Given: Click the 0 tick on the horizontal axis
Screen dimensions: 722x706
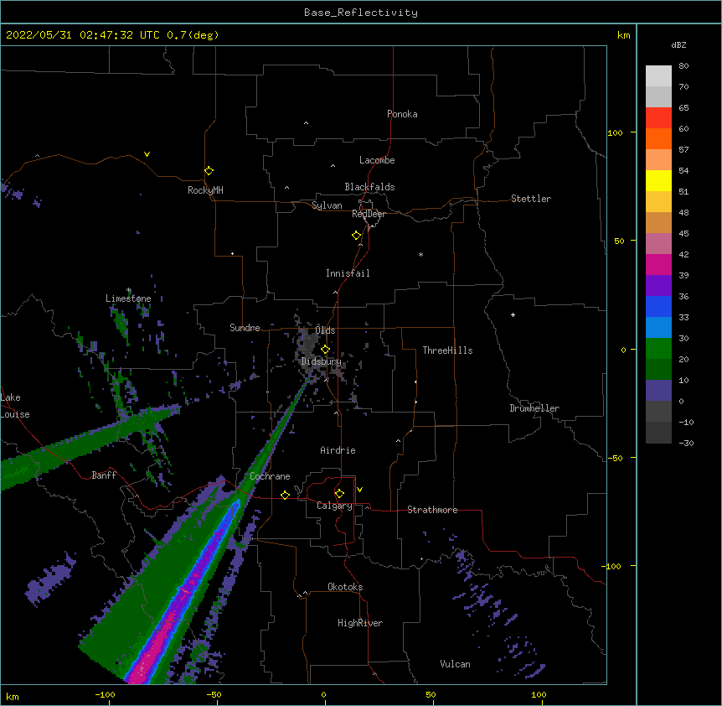Looking at the screenshot, I should 323,694.
